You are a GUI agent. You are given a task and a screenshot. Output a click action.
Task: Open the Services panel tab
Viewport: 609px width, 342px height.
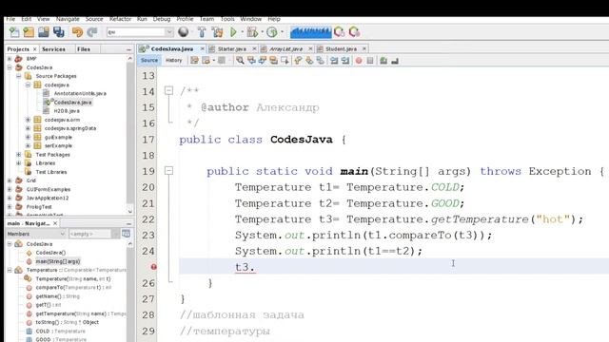(53, 49)
